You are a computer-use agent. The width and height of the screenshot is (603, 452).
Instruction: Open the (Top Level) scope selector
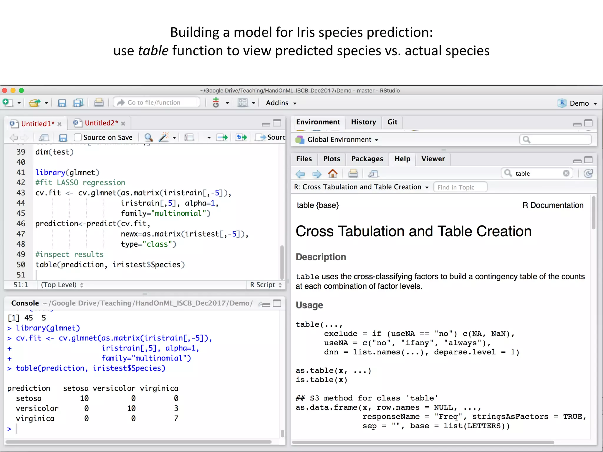pos(62,285)
